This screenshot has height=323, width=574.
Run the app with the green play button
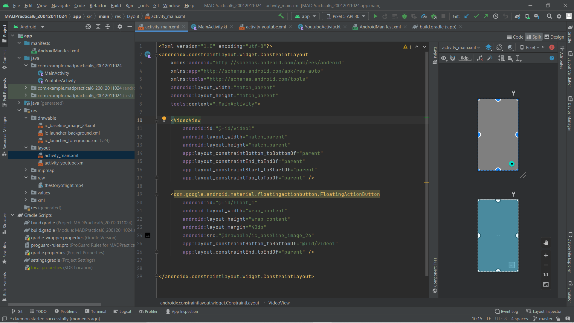pos(375,16)
